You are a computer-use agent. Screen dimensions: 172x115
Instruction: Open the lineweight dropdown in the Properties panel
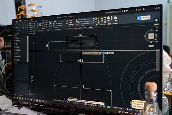click(87, 21)
